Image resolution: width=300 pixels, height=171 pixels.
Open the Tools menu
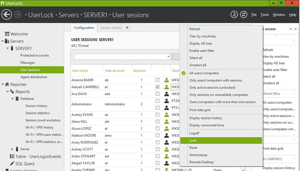click(x=265, y=15)
